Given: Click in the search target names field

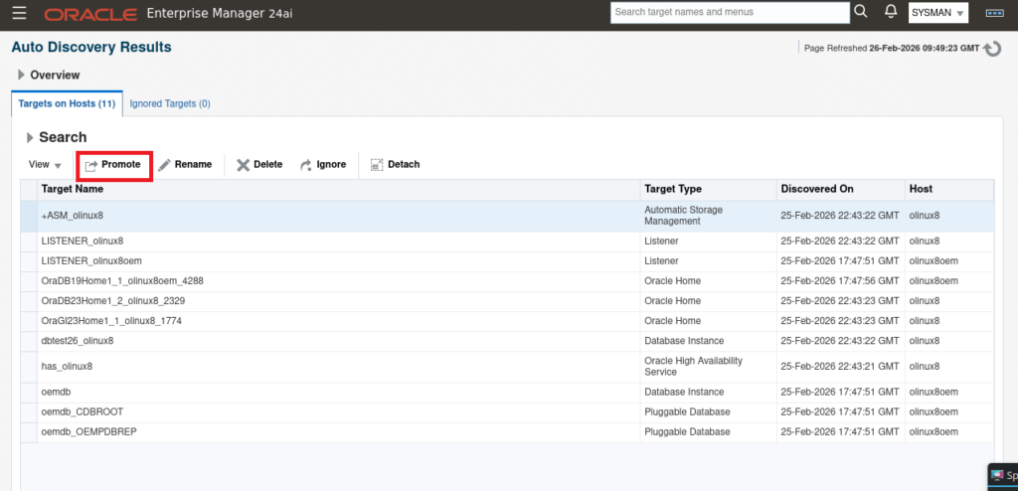Looking at the screenshot, I should point(729,13).
